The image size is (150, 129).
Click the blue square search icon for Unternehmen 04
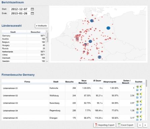click(x=137, y=112)
